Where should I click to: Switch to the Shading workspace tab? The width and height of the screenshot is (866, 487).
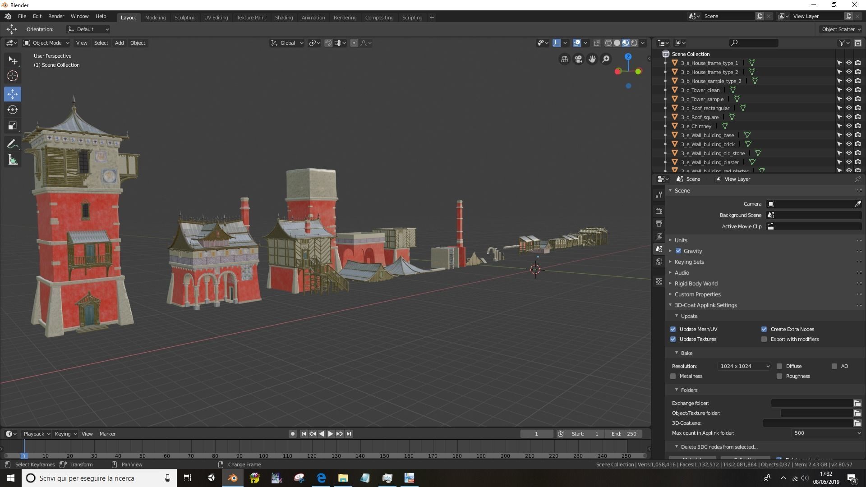coord(284,18)
